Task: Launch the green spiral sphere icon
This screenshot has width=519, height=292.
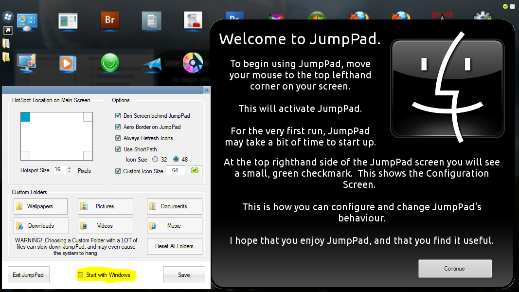Action: pyautogui.click(x=110, y=63)
